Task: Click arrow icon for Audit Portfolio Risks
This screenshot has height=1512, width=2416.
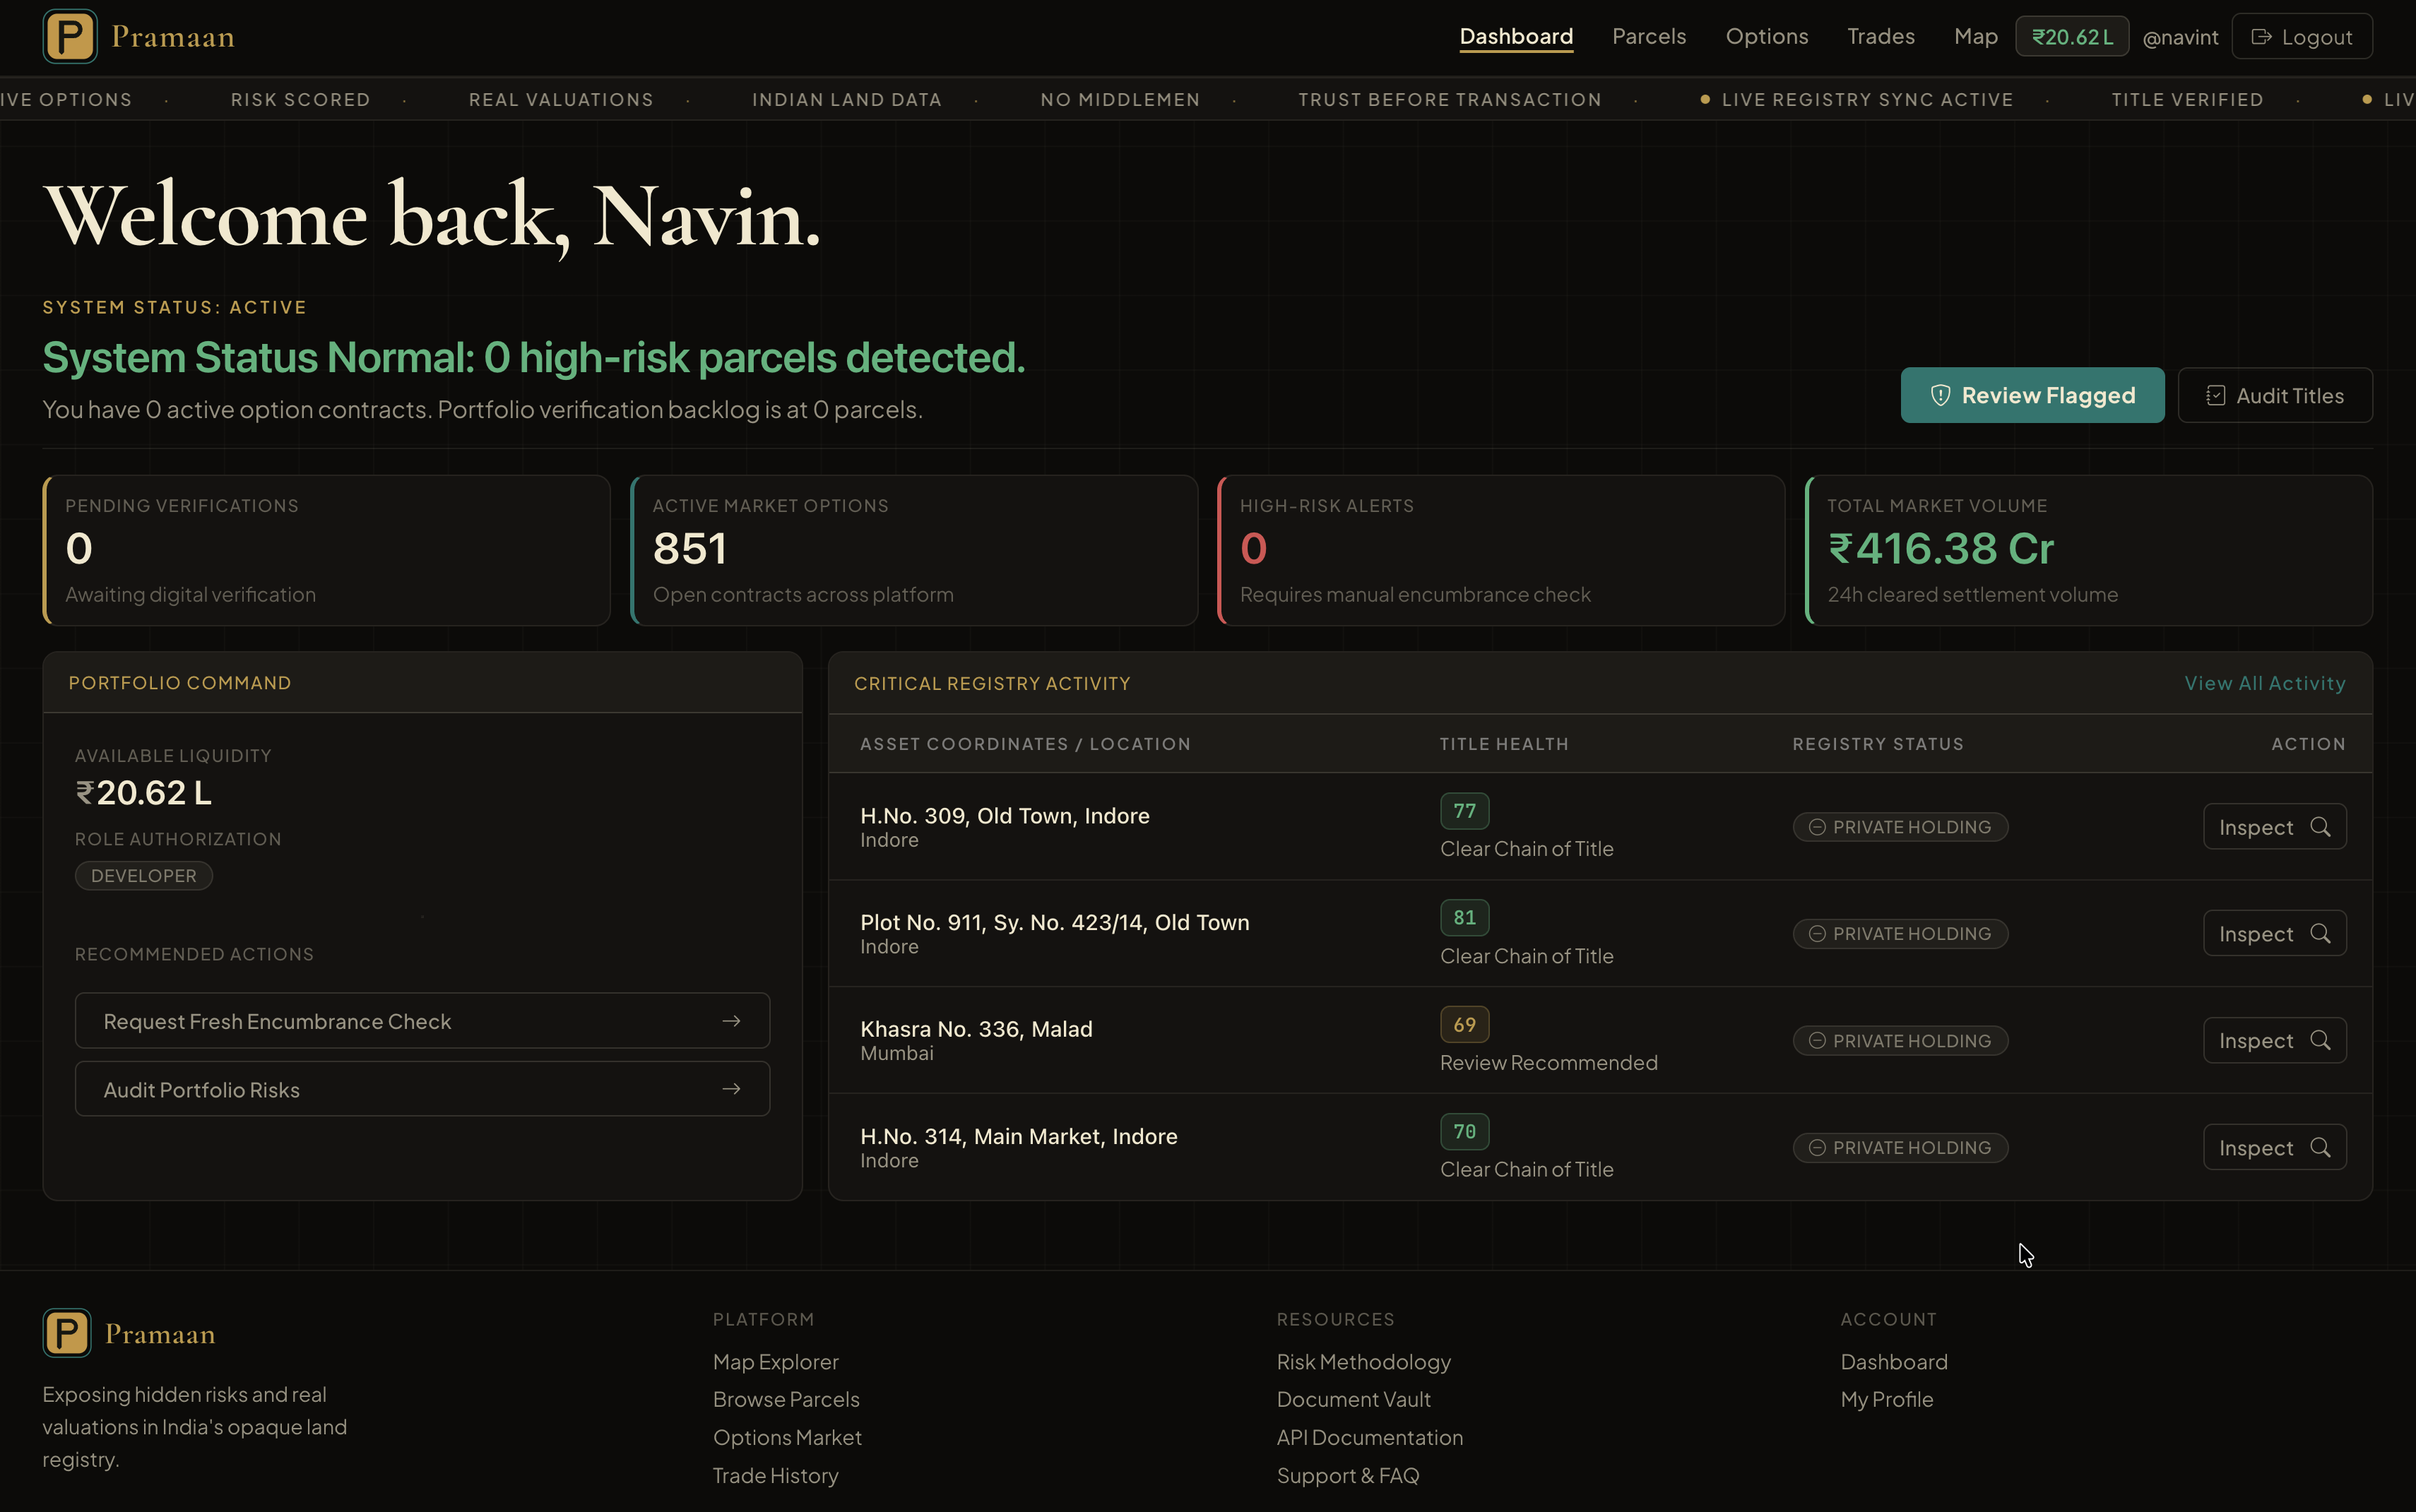Action: [x=731, y=1089]
